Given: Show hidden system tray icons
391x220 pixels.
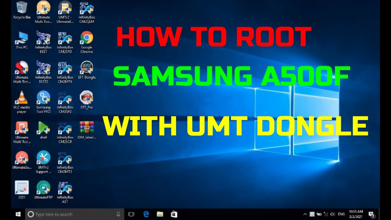Looking at the screenshot, I should point(305,214).
